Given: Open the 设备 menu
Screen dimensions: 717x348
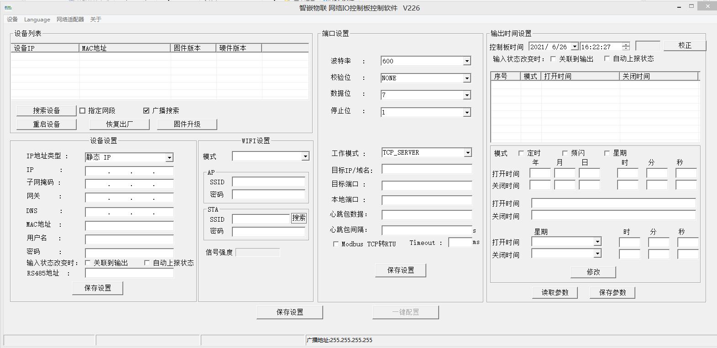Looking at the screenshot, I should (12, 20).
